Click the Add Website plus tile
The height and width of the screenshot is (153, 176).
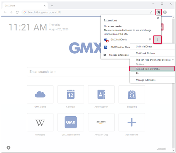pos(132,122)
